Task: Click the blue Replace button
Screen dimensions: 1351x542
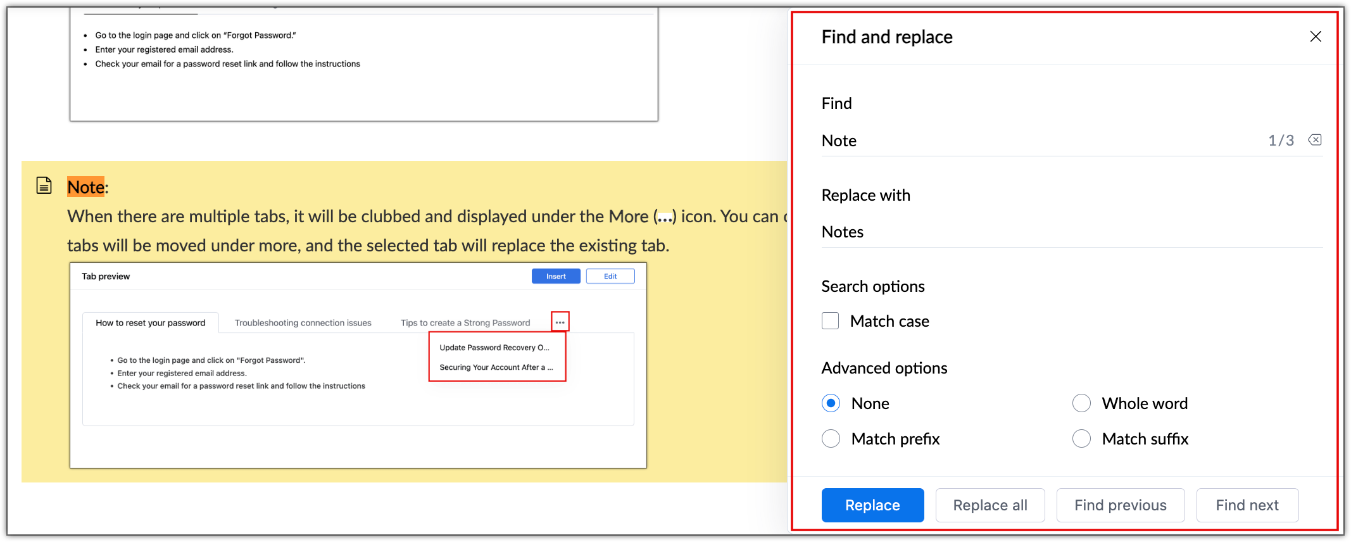Action: pos(872,505)
